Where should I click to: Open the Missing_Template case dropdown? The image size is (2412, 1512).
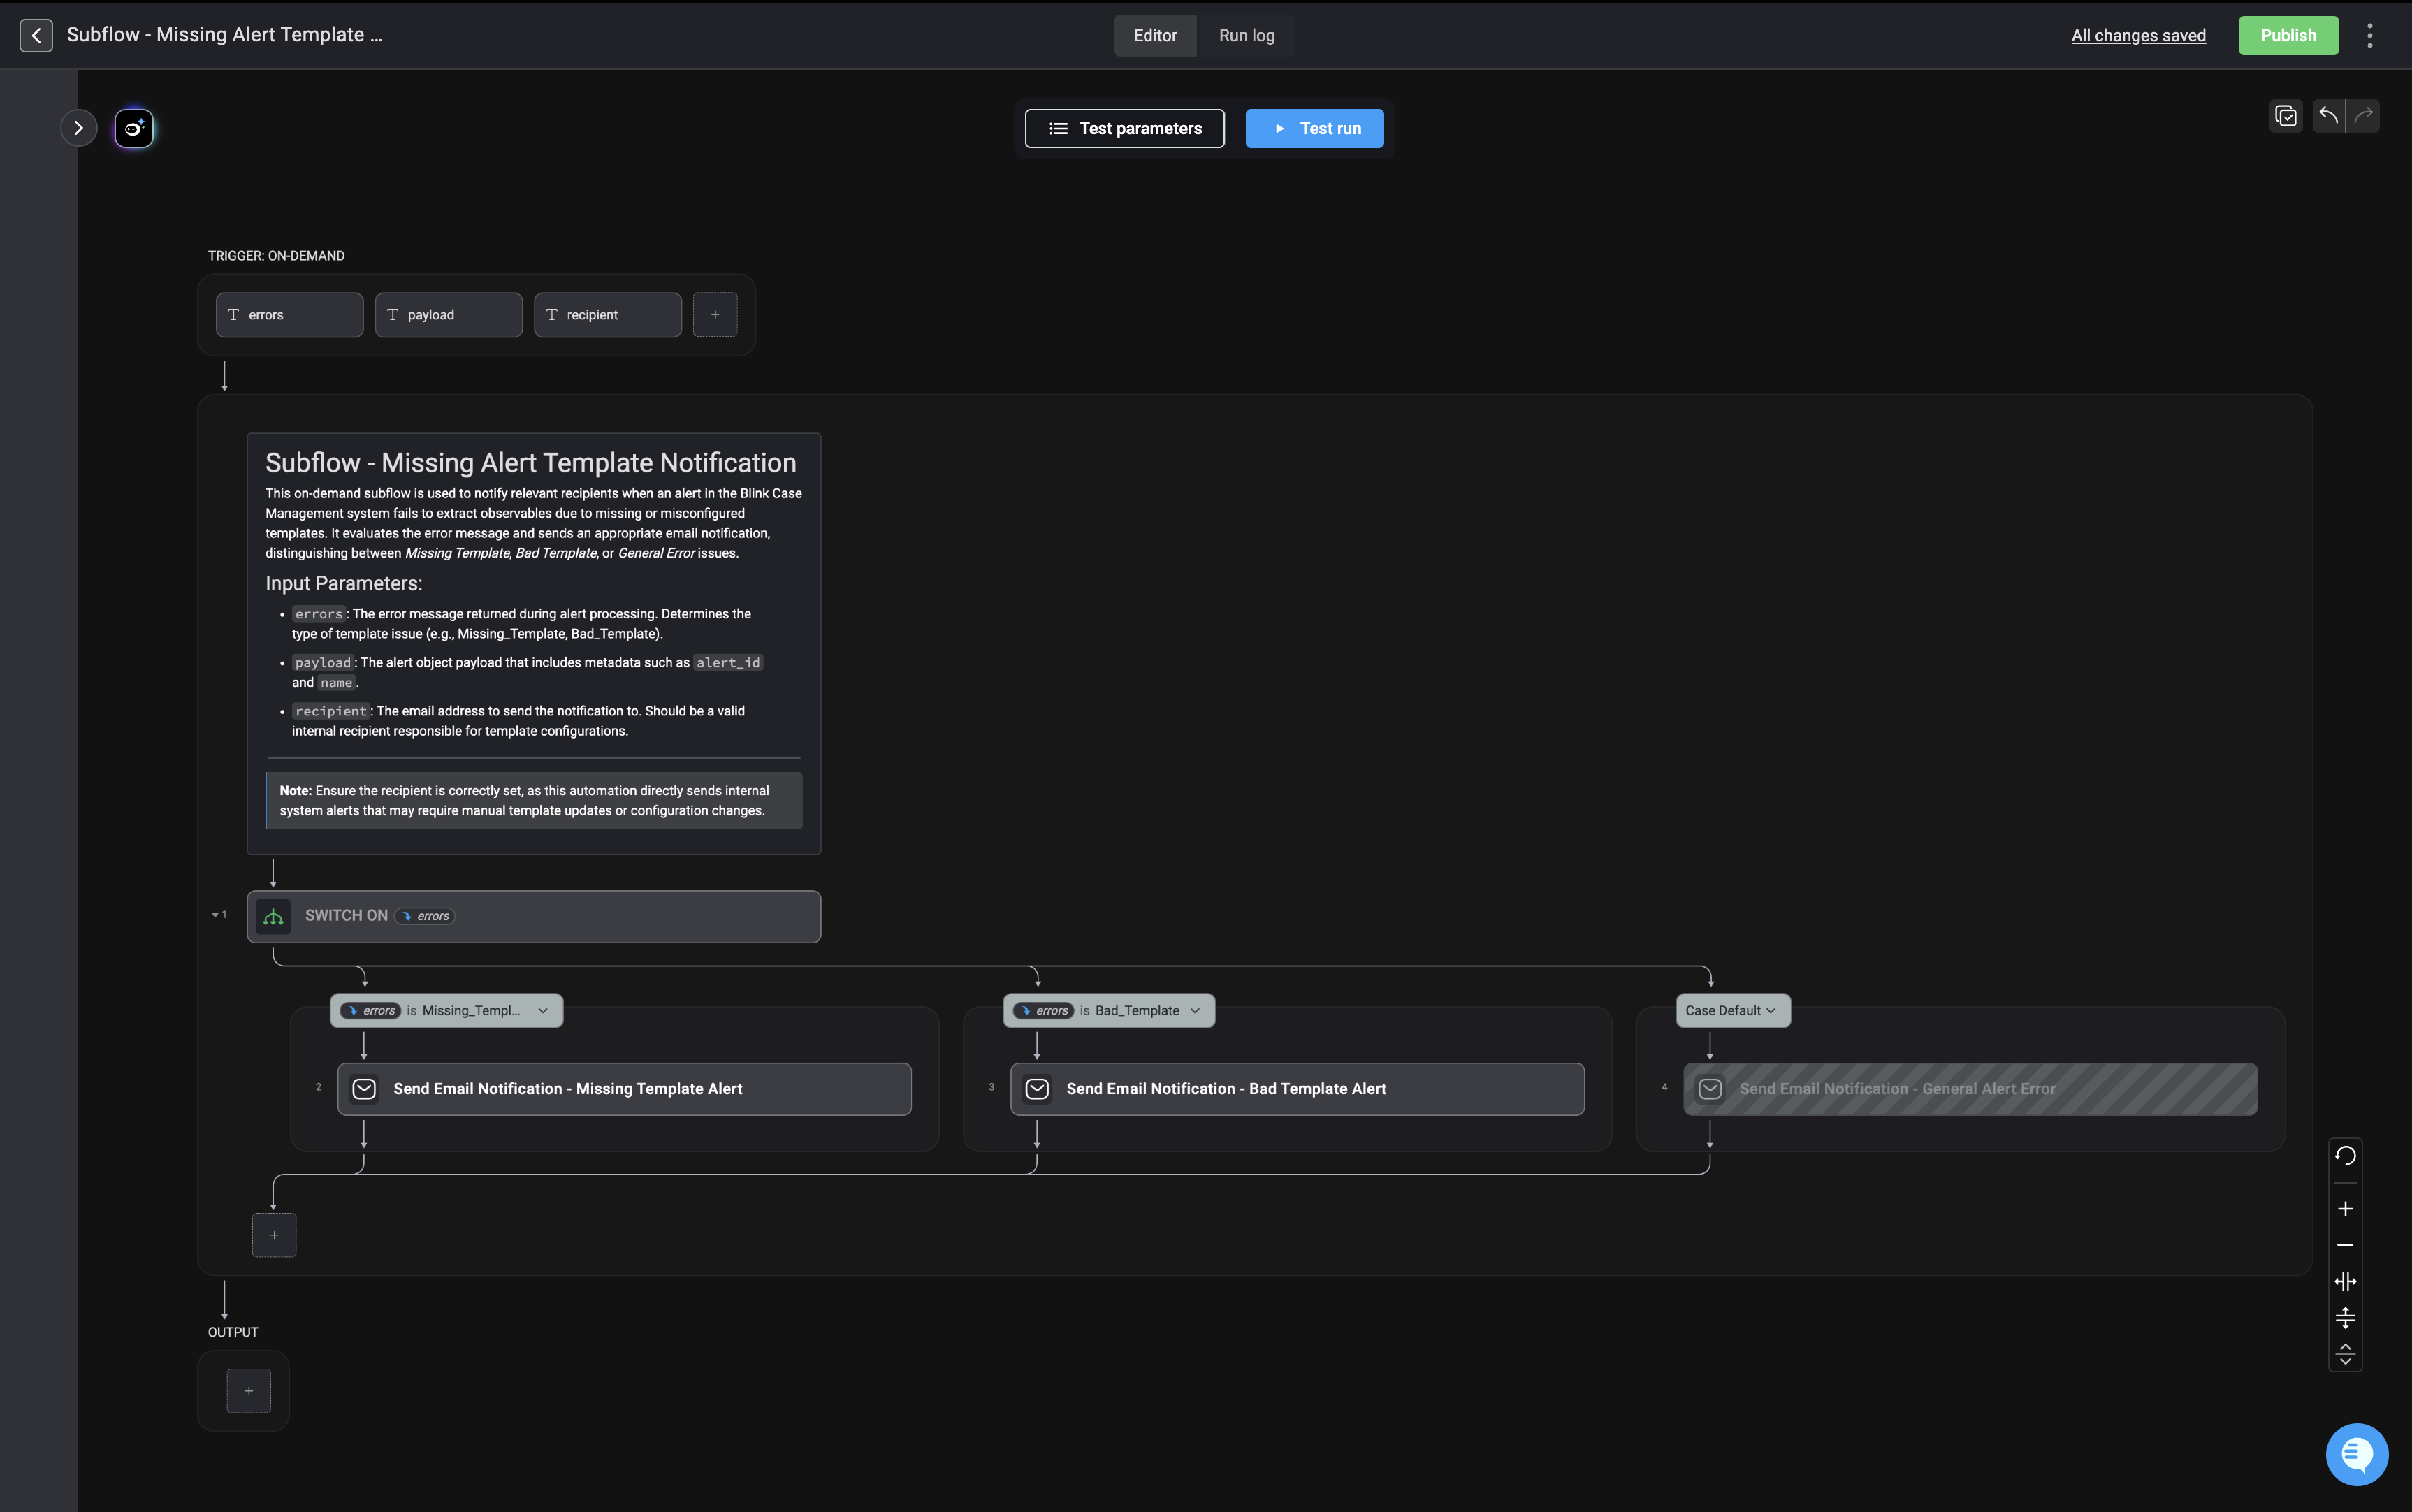pos(543,1011)
